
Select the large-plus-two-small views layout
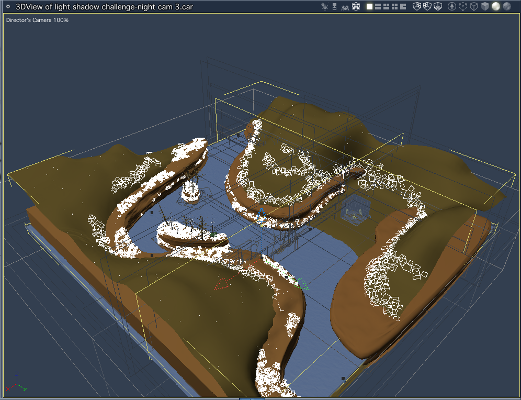pos(403,6)
